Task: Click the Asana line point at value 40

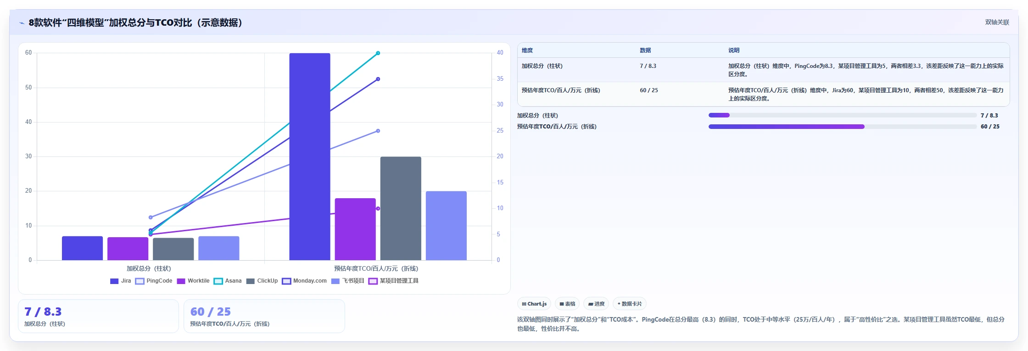Action: tap(378, 53)
